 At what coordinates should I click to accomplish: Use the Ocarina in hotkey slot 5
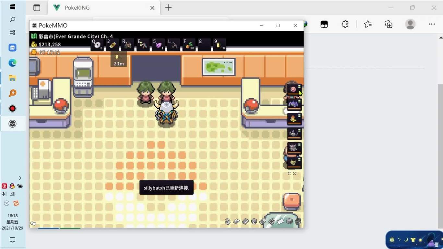coord(158,45)
